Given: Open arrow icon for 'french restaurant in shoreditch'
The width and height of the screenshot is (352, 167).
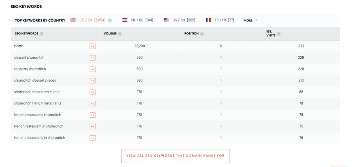Looking at the screenshot, I should 93,126.
